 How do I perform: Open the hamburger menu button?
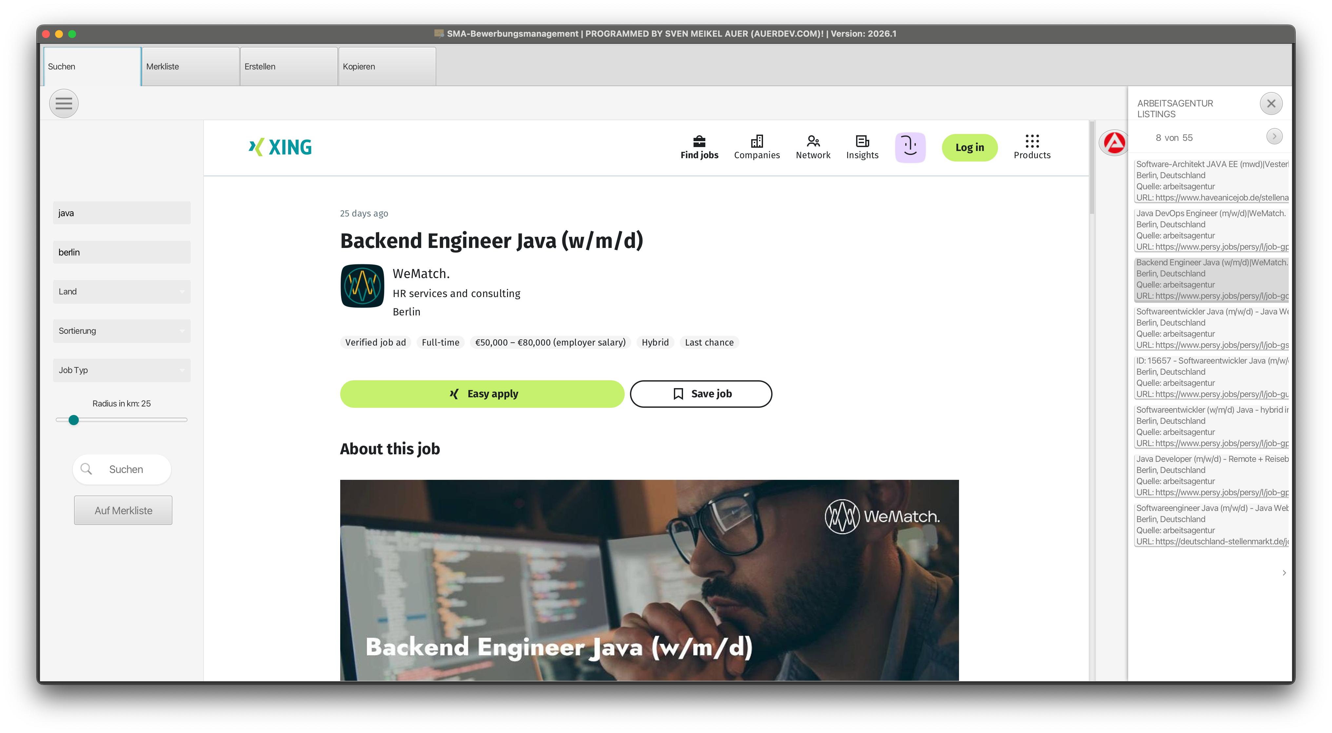tap(64, 103)
